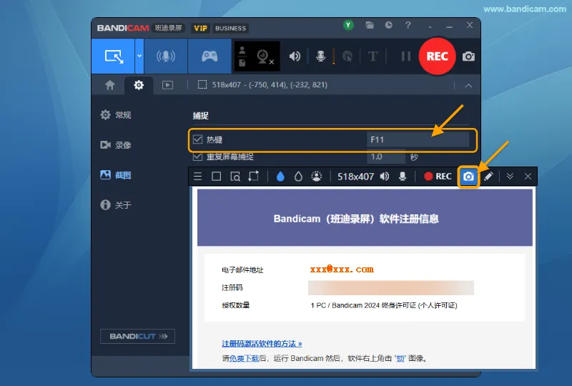Click the 注册码激活软件的方法 link
Image resolution: width=572 pixels, height=386 pixels.
coord(262,344)
